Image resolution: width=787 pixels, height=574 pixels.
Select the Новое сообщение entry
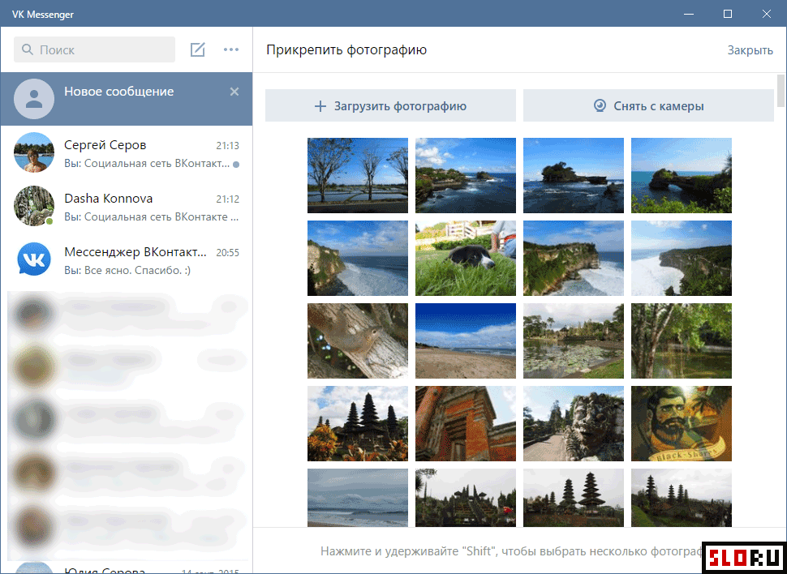pyautogui.click(x=127, y=99)
